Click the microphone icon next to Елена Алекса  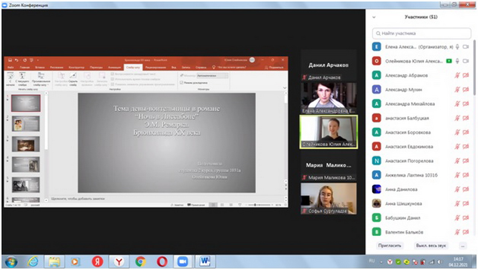pos(457,47)
